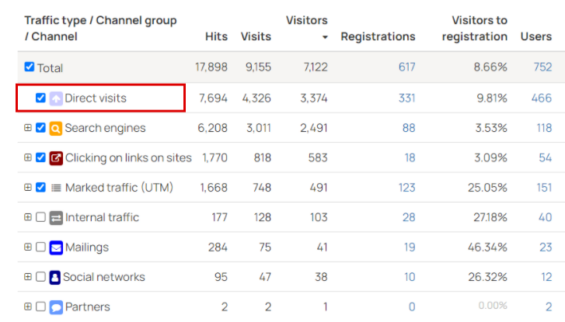Image resolution: width=565 pixels, height=322 pixels.
Task: Click the Search engines magnifier icon
Action: tap(56, 128)
